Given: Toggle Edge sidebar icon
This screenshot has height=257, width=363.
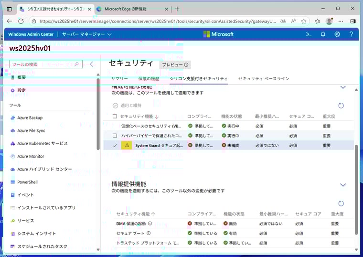Looking at the screenshot, I should [353, 21].
